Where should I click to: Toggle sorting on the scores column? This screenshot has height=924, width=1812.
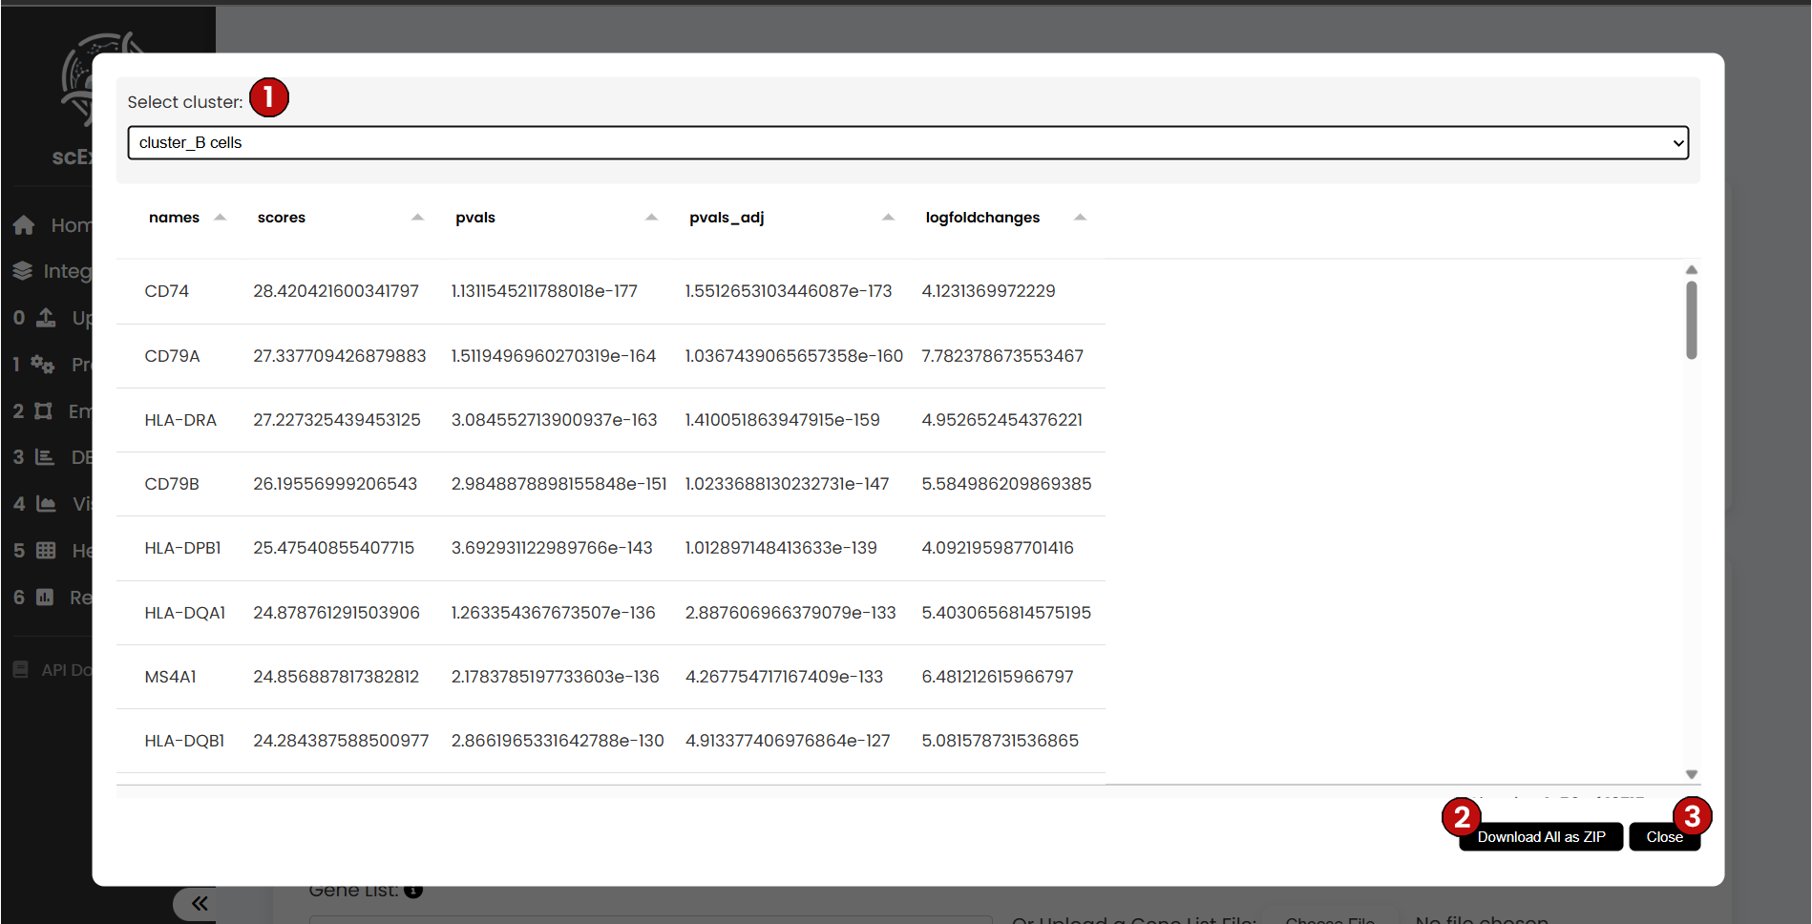417,217
